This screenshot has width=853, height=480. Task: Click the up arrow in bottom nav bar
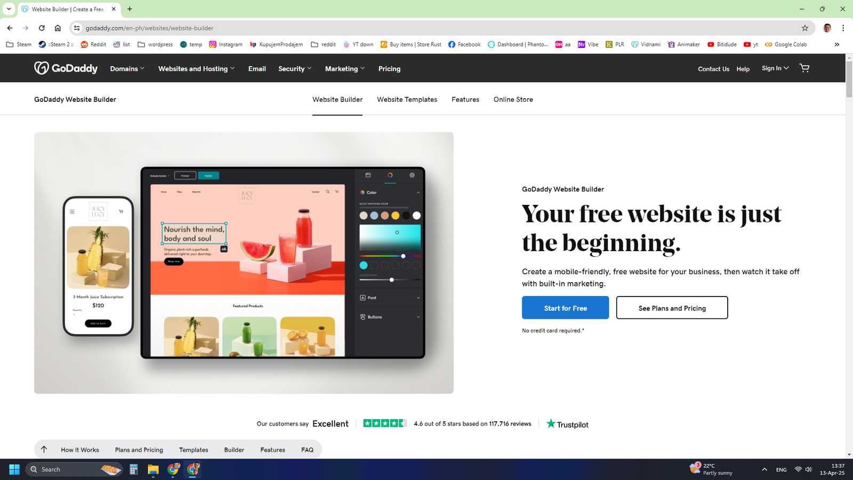pyautogui.click(x=44, y=449)
